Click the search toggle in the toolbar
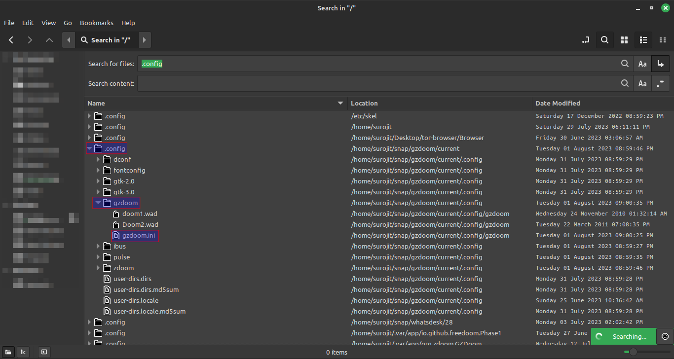Screen dimensions: 674x359 click(x=604, y=40)
